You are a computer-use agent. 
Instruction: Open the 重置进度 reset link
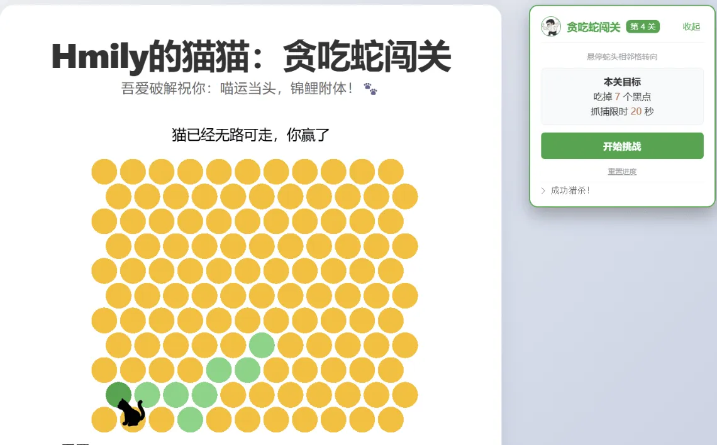(x=622, y=170)
